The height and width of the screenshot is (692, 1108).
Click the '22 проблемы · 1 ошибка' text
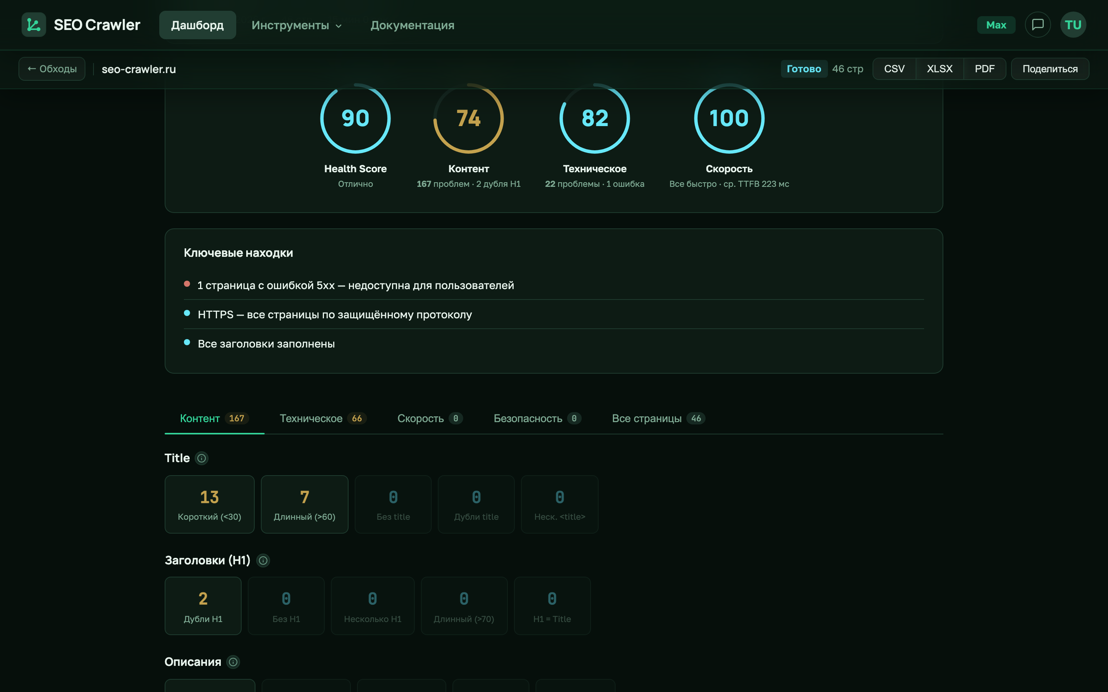(x=595, y=184)
